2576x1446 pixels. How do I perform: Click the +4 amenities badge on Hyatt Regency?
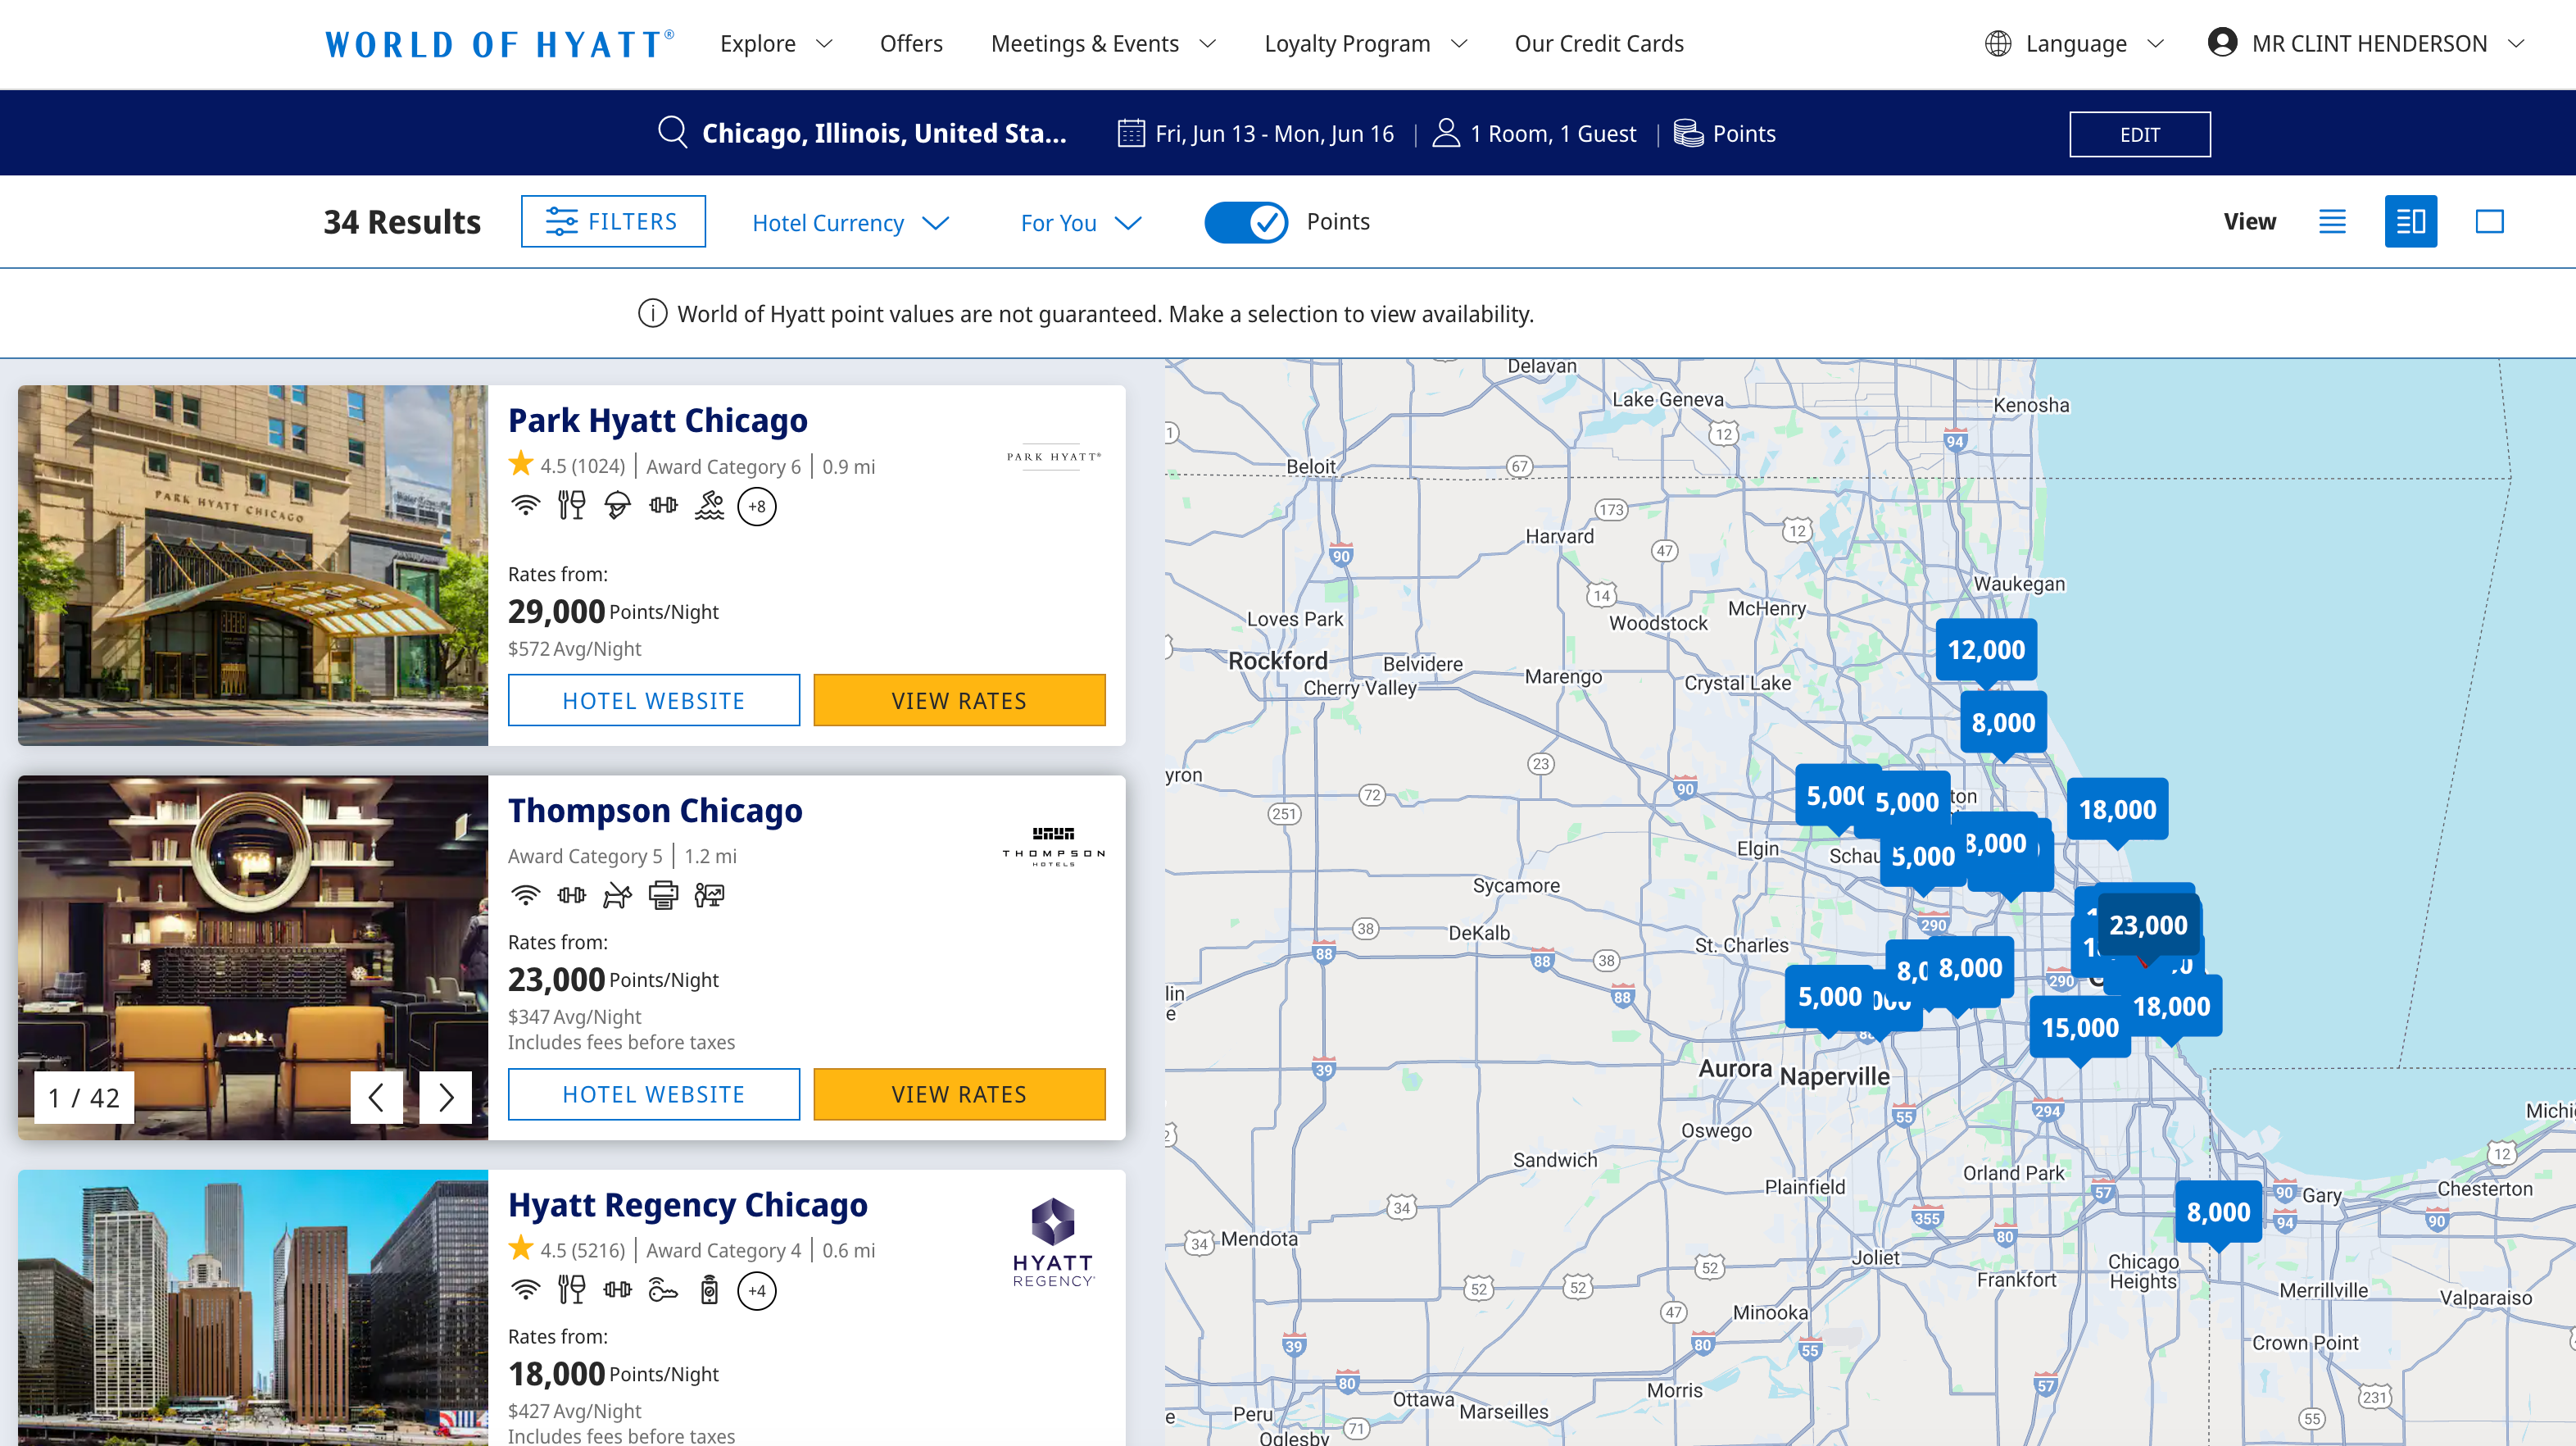click(757, 1291)
